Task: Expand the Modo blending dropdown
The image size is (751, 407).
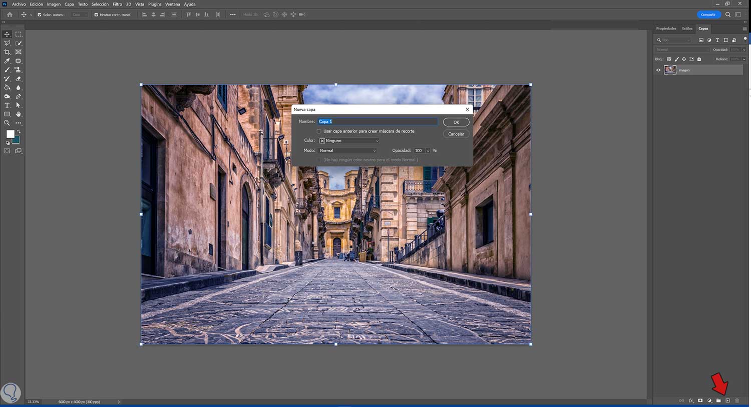Action: [347, 151]
